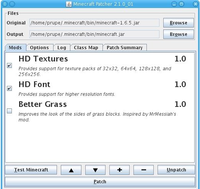Disable the HD Font mod checkbox
The width and height of the screenshot is (200, 189).
(x=9, y=88)
